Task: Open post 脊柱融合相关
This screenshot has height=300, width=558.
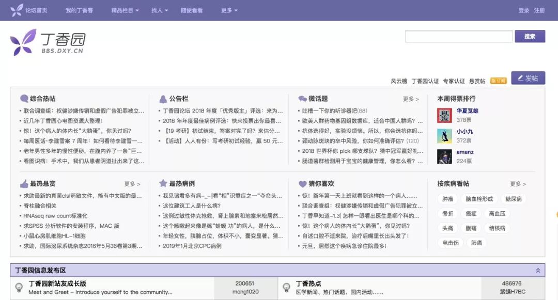Action: tap(40, 206)
